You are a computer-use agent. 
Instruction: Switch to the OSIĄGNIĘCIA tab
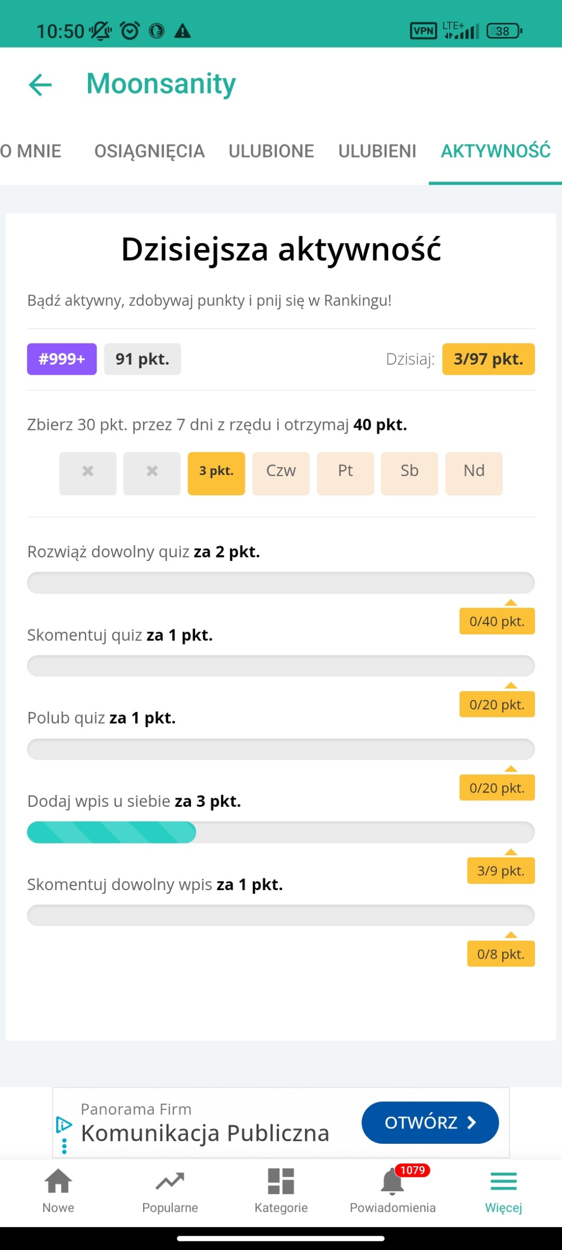tap(150, 151)
